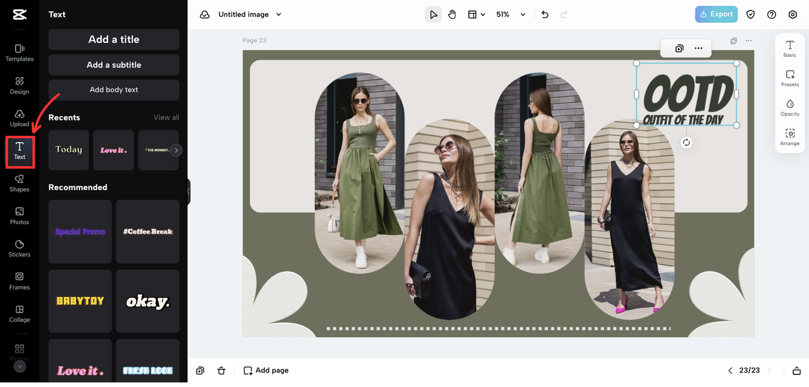Go to the previous page arrow
This screenshot has width=809, height=387.
(730, 371)
